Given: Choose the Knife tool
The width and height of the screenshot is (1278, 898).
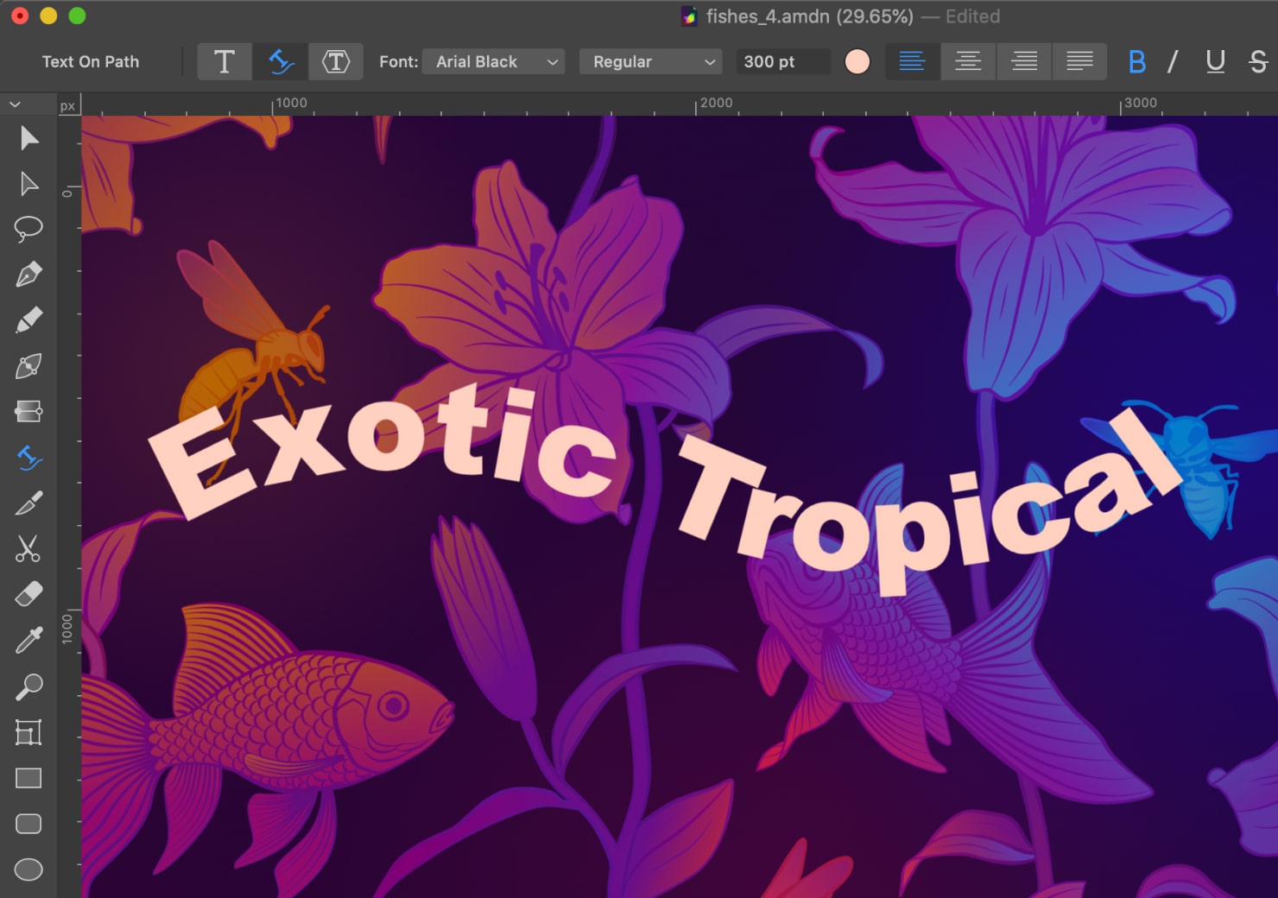Looking at the screenshot, I should (28, 504).
